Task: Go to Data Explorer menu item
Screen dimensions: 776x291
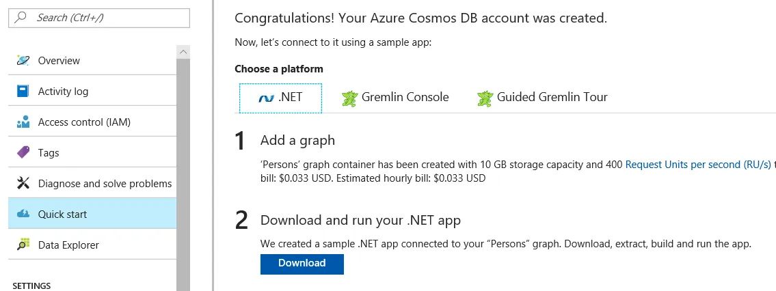Action: click(x=68, y=245)
